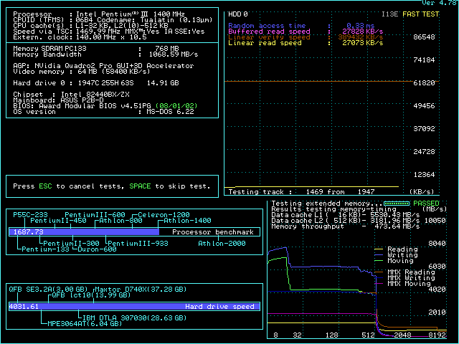Screen dimensions: 459x344
Task: Click the 'Athlon-2000' reference label
Action: coord(222,244)
